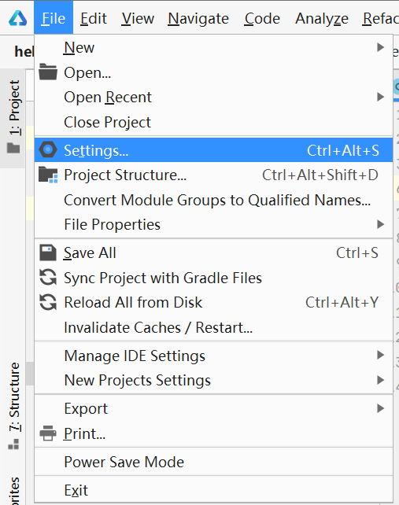Toggle Power Save Mode
This screenshot has width=399, height=505.
[213, 462]
